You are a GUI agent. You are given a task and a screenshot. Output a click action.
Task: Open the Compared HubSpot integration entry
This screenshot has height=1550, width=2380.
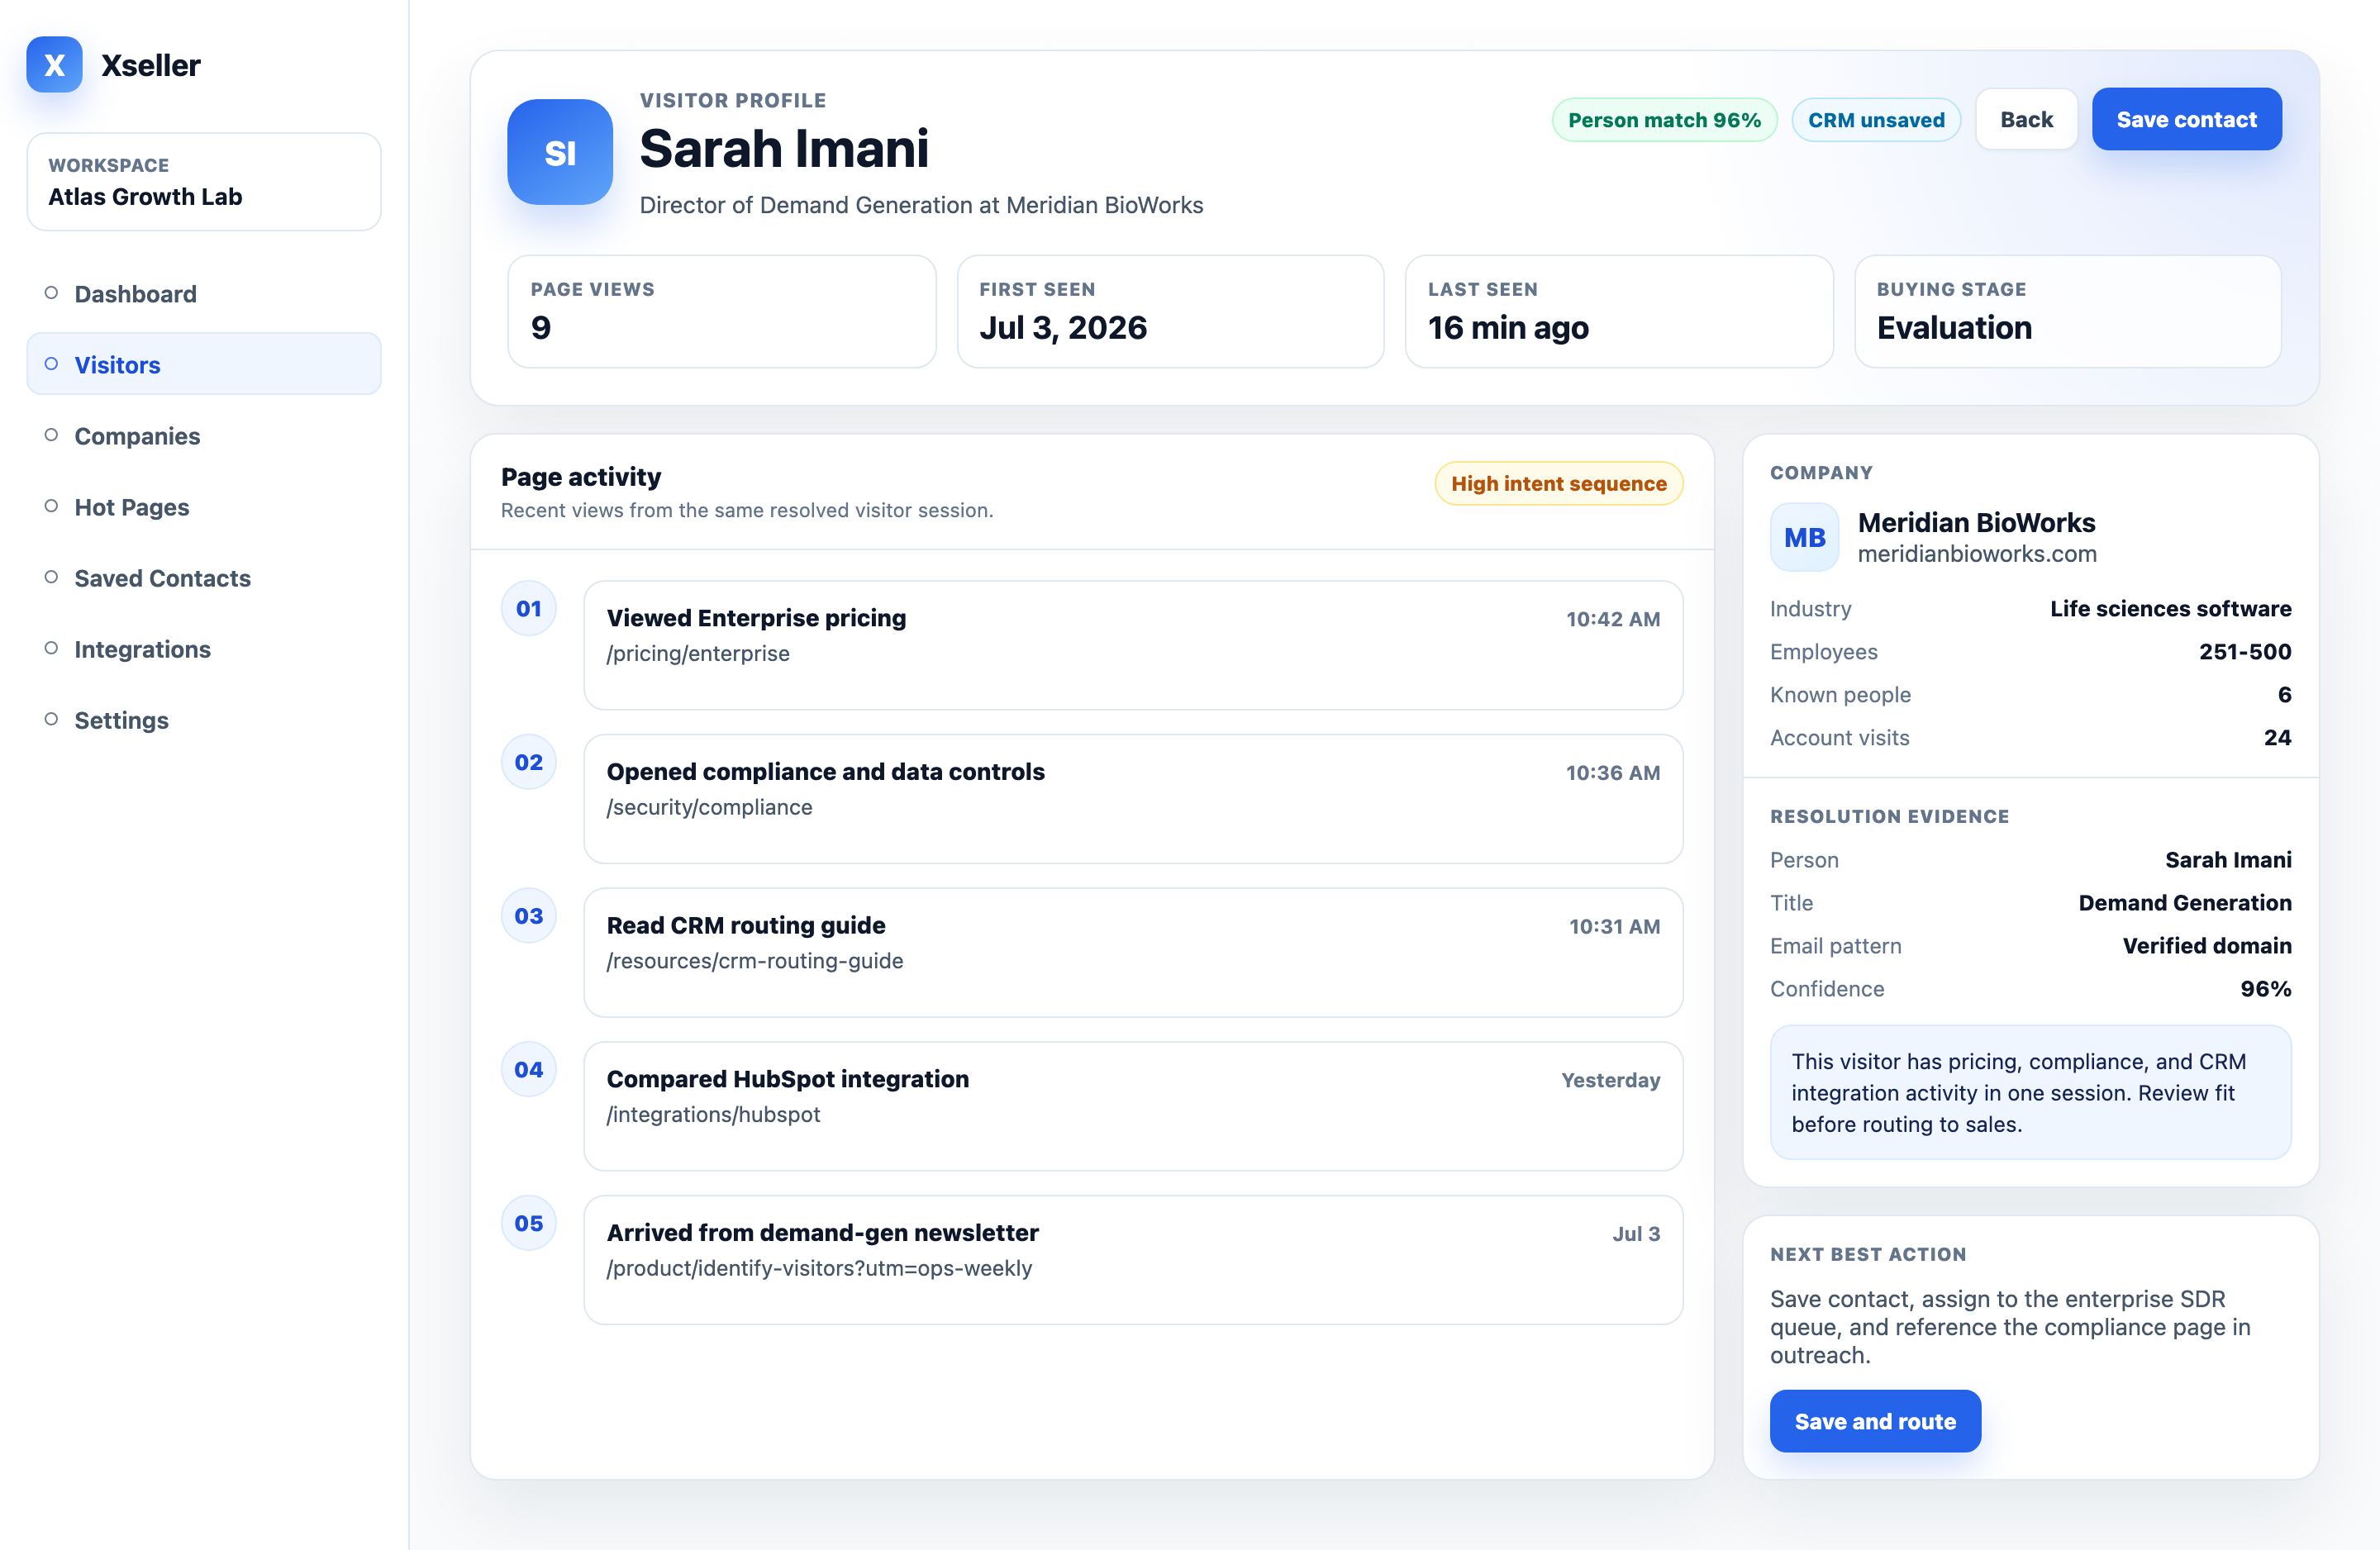coord(1133,1106)
